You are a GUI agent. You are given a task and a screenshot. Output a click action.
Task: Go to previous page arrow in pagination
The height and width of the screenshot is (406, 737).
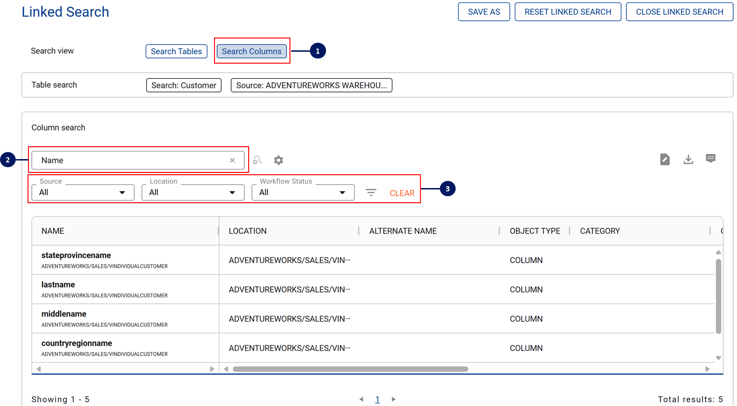[x=362, y=399]
